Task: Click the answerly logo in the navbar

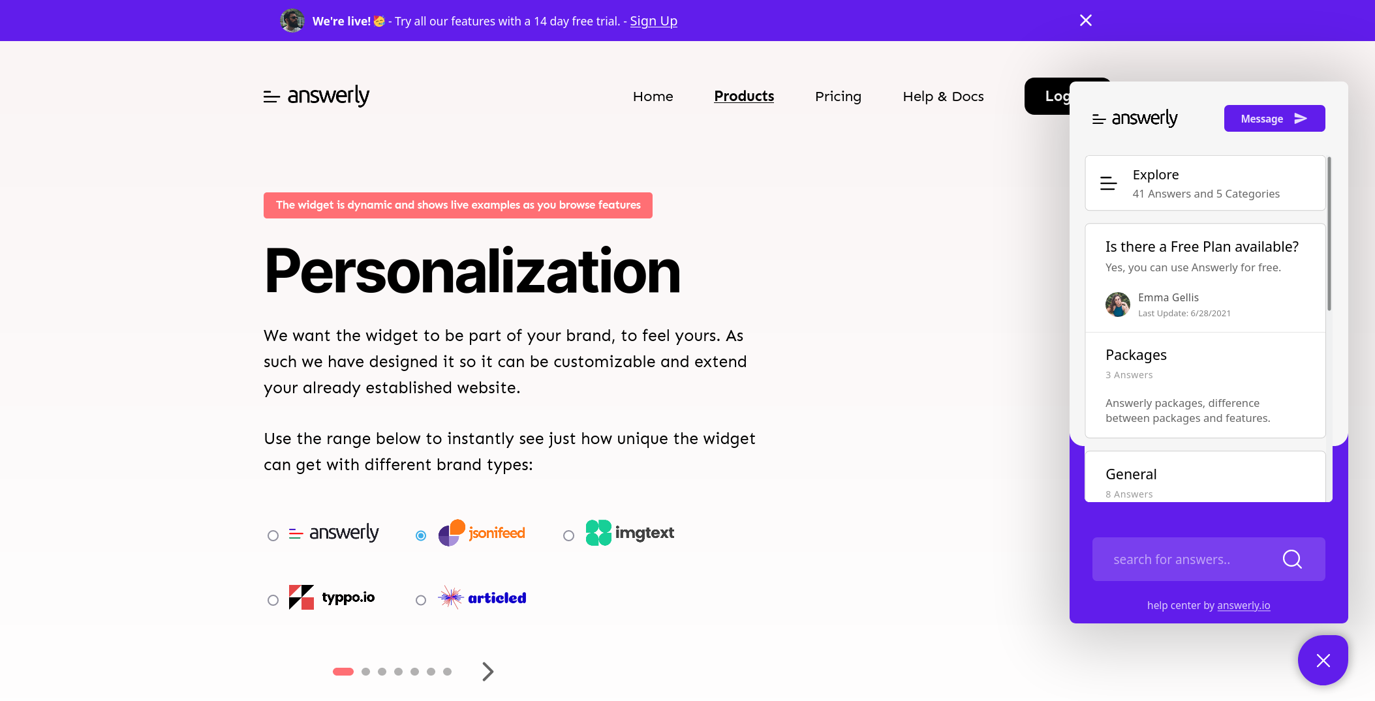Action: 317,96
